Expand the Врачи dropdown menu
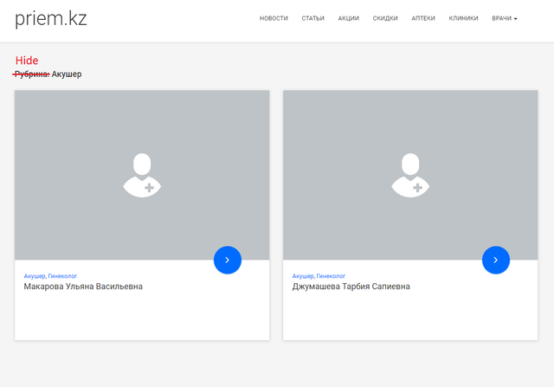This screenshot has height=387, width=554. coord(504,18)
